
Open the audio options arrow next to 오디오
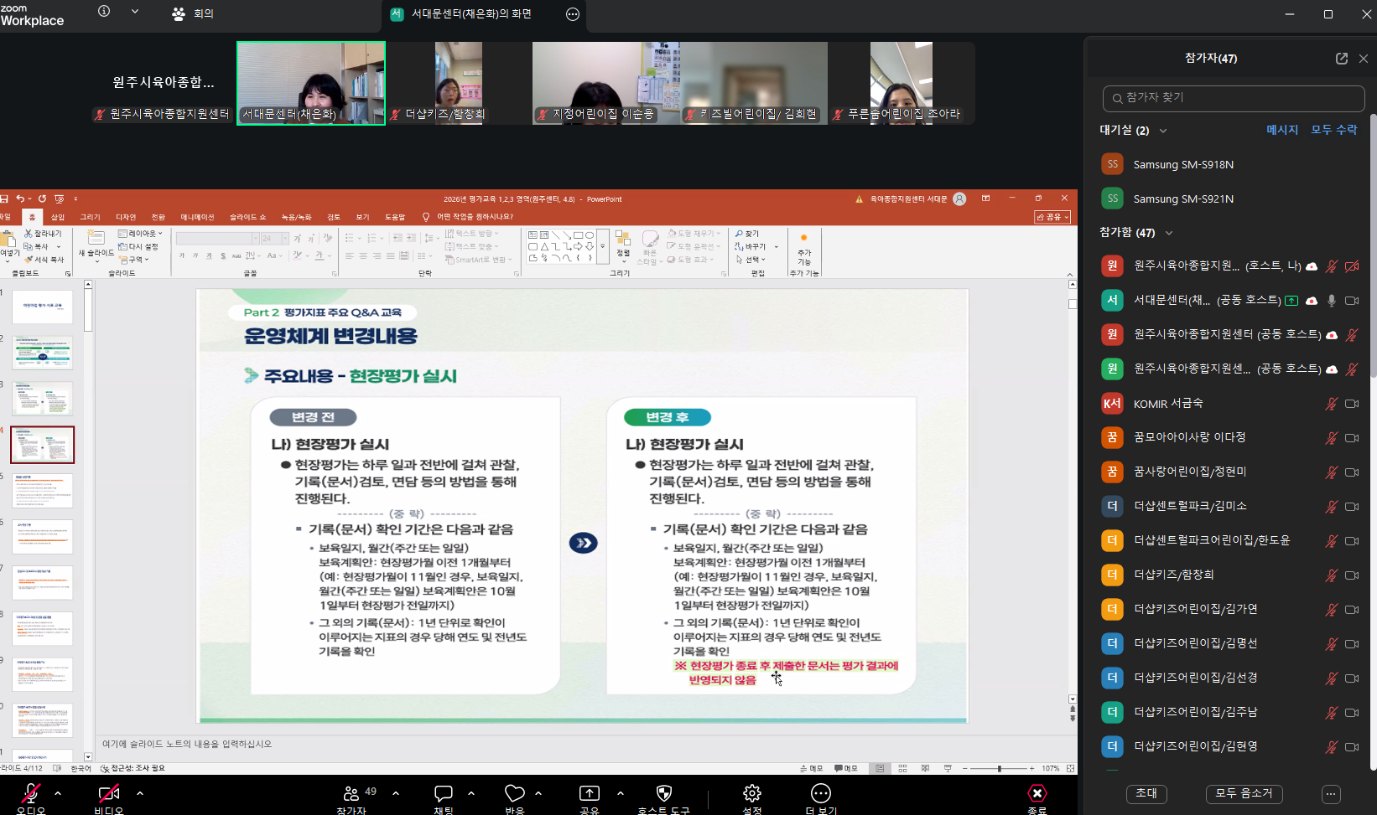pos(58,792)
